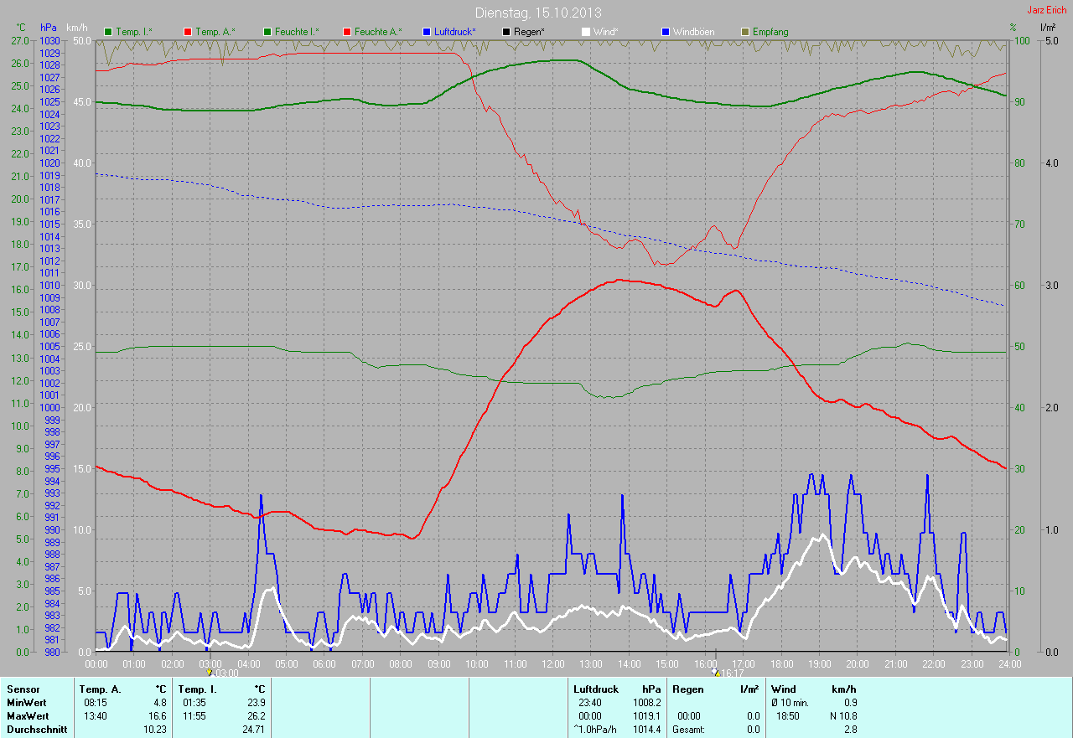Toggle the Regen legend text label
The image size is (1073, 738).
pyautogui.click(x=529, y=32)
